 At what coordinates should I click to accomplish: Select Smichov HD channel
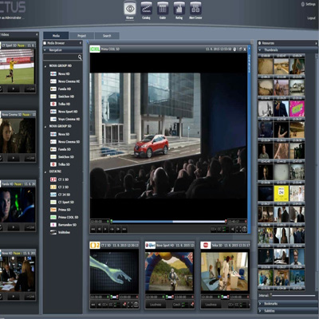(x=62, y=96)
